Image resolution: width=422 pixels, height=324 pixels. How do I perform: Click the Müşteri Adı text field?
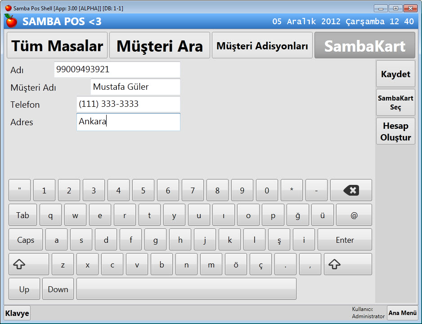[x=135, y=87]
